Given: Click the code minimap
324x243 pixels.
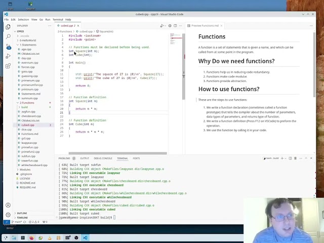Looking at the screenshot, I should click(x=176, y=39).
